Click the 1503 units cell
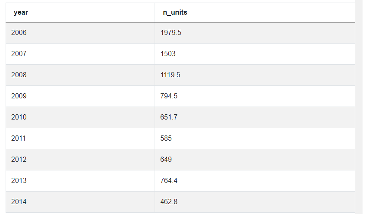Viewport: 369px width, 214px height. pyautogui.click(x=255, y=54)
